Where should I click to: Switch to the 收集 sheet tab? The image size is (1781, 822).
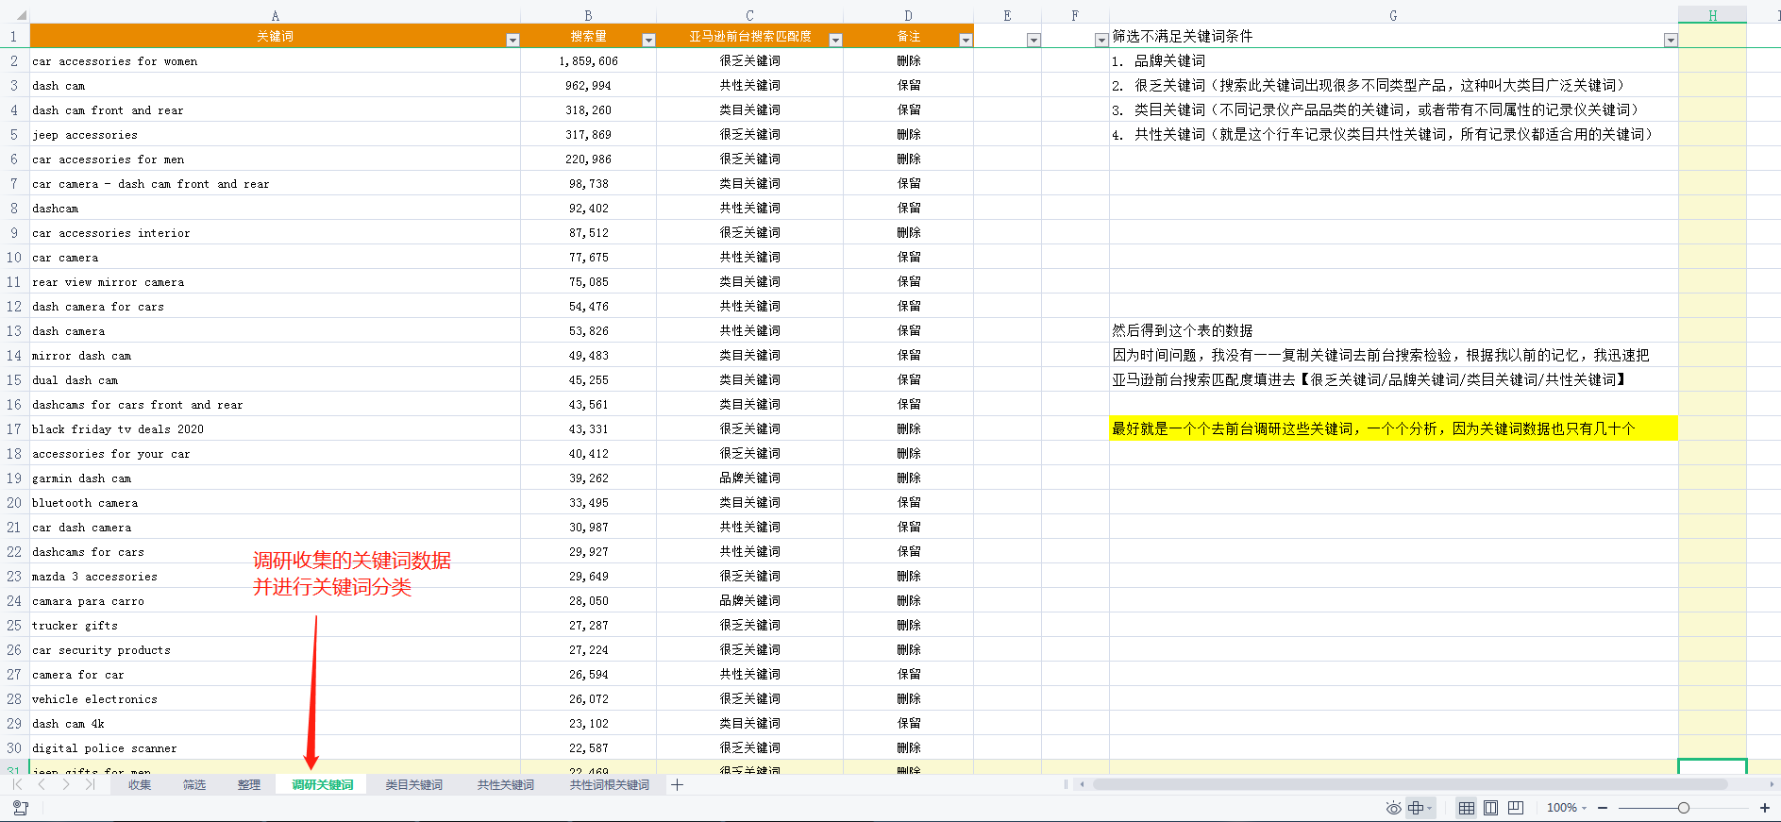point(140,785)
